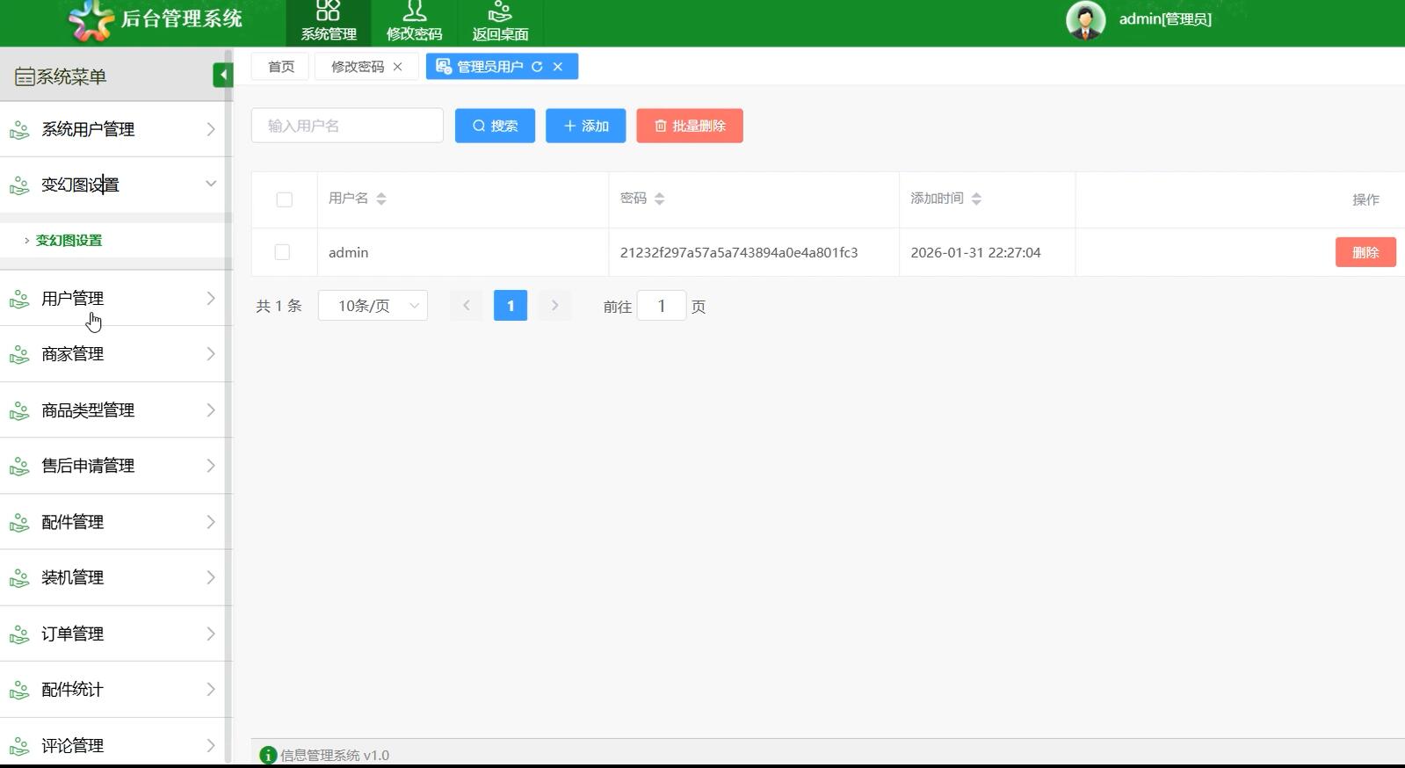Image resolution: width=1405 pixels, height=768 pixels.
Task: Click the icon beside 配件统计
Action: tap(19, 691)
